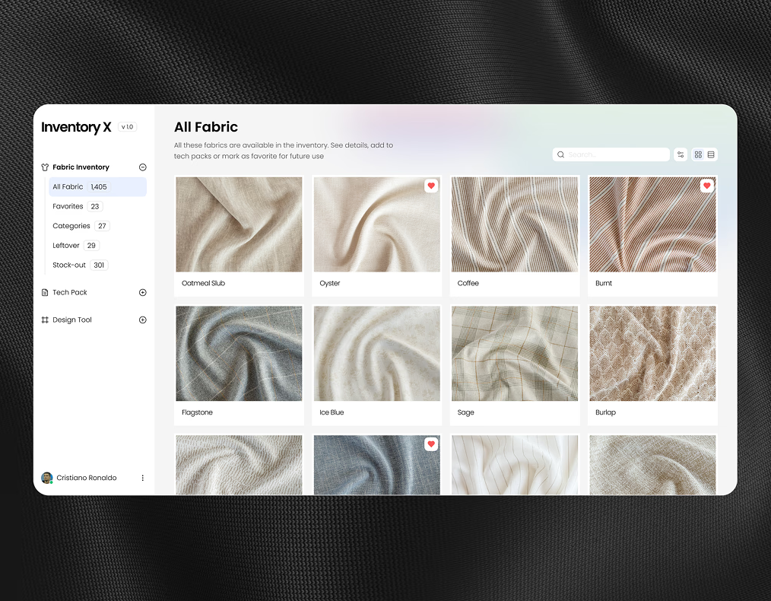Go to the Leftover fabrics
771x601 pixels.
(x=66, y=246)
